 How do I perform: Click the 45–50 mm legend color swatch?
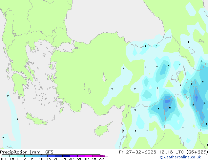96,156
